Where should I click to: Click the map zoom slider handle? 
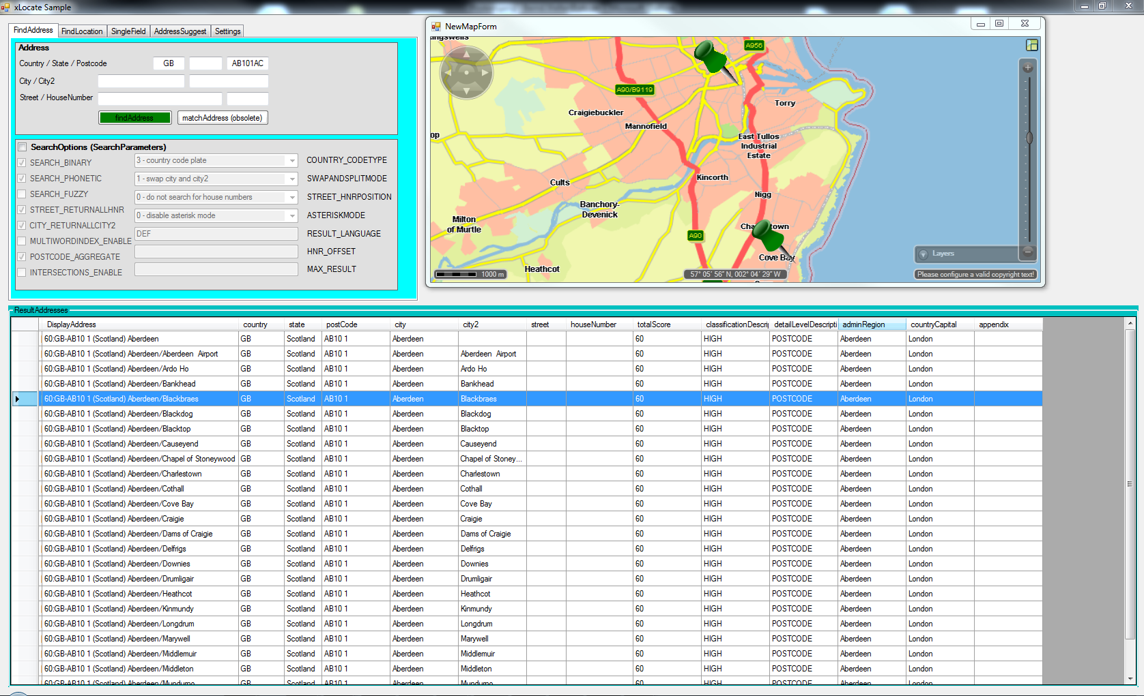point(1029,138)
